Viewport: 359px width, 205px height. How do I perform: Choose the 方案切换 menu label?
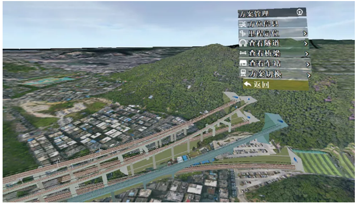(265, 74)
